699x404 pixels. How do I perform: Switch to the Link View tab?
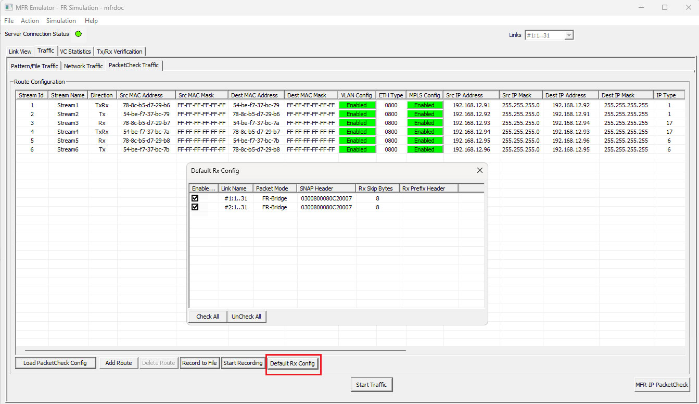tap(20, 51)
